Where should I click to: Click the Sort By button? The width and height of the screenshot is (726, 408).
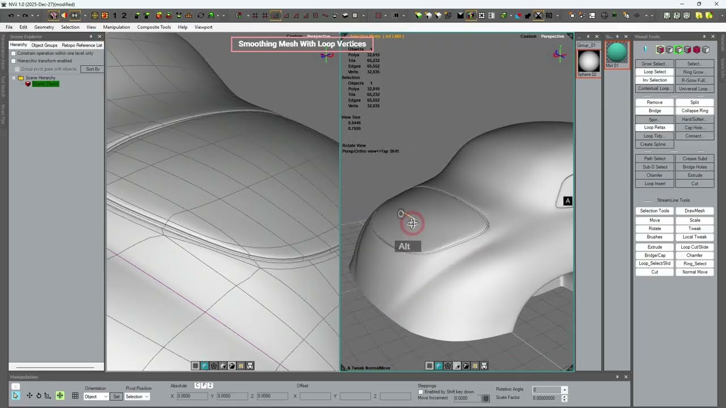tap(92, 69)
